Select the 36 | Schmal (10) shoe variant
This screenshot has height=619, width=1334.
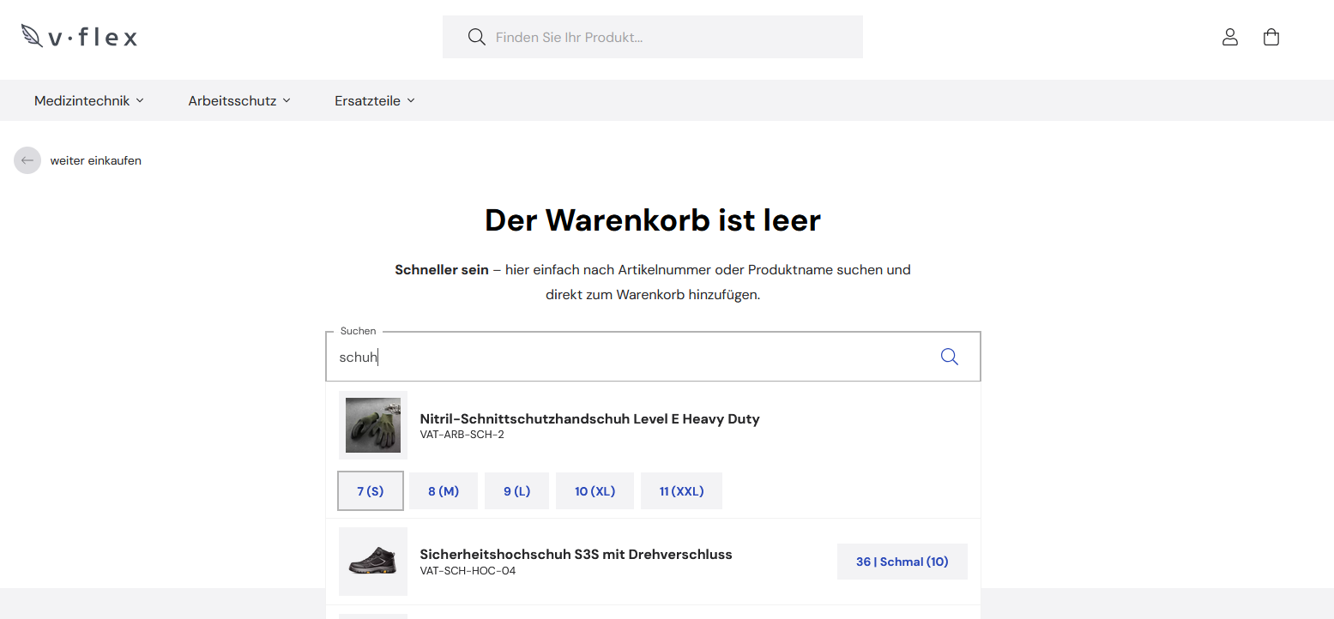tap(902, 562)
